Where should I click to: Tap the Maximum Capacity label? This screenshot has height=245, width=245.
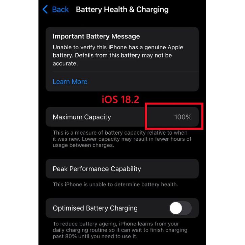click(x=82, y=117)
